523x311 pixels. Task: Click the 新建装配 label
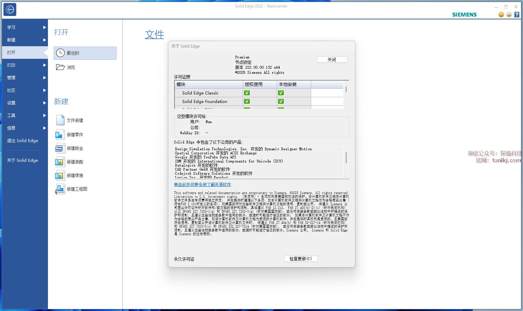coord(75,162)
